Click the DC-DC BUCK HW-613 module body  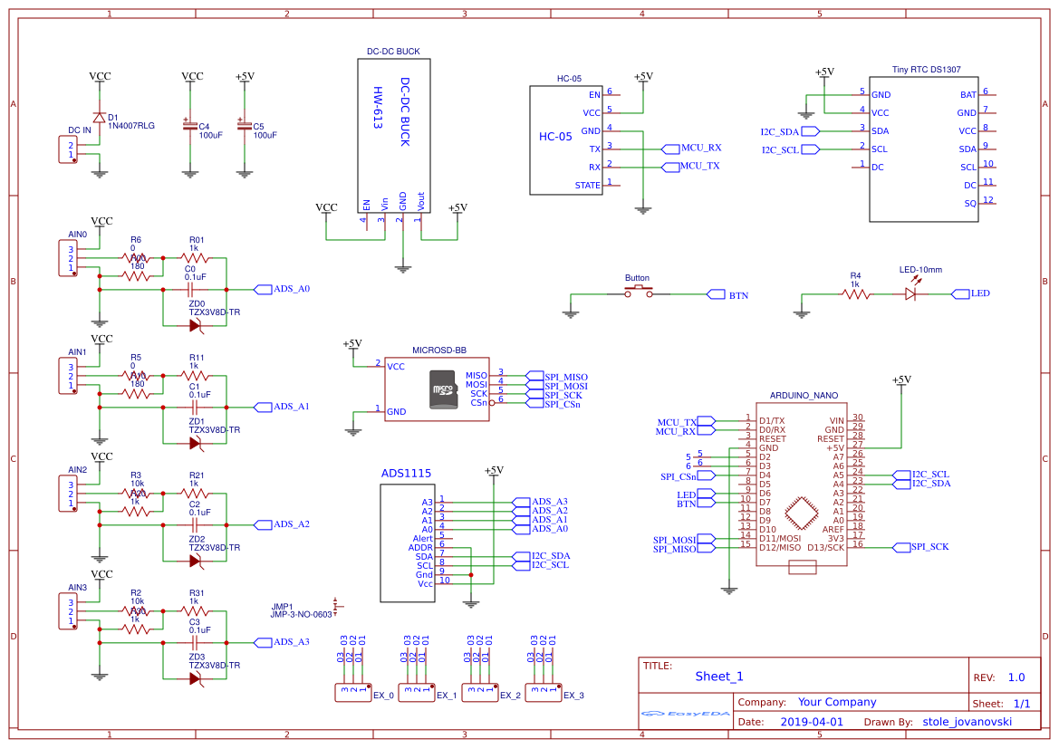(x=394, y=136)
